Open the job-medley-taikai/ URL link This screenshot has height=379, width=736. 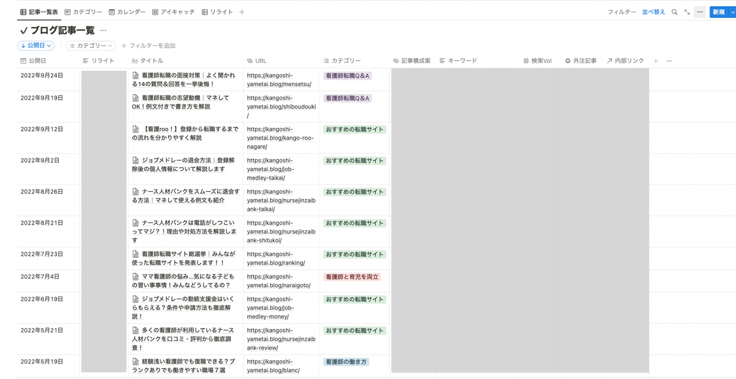click(270, 169)
